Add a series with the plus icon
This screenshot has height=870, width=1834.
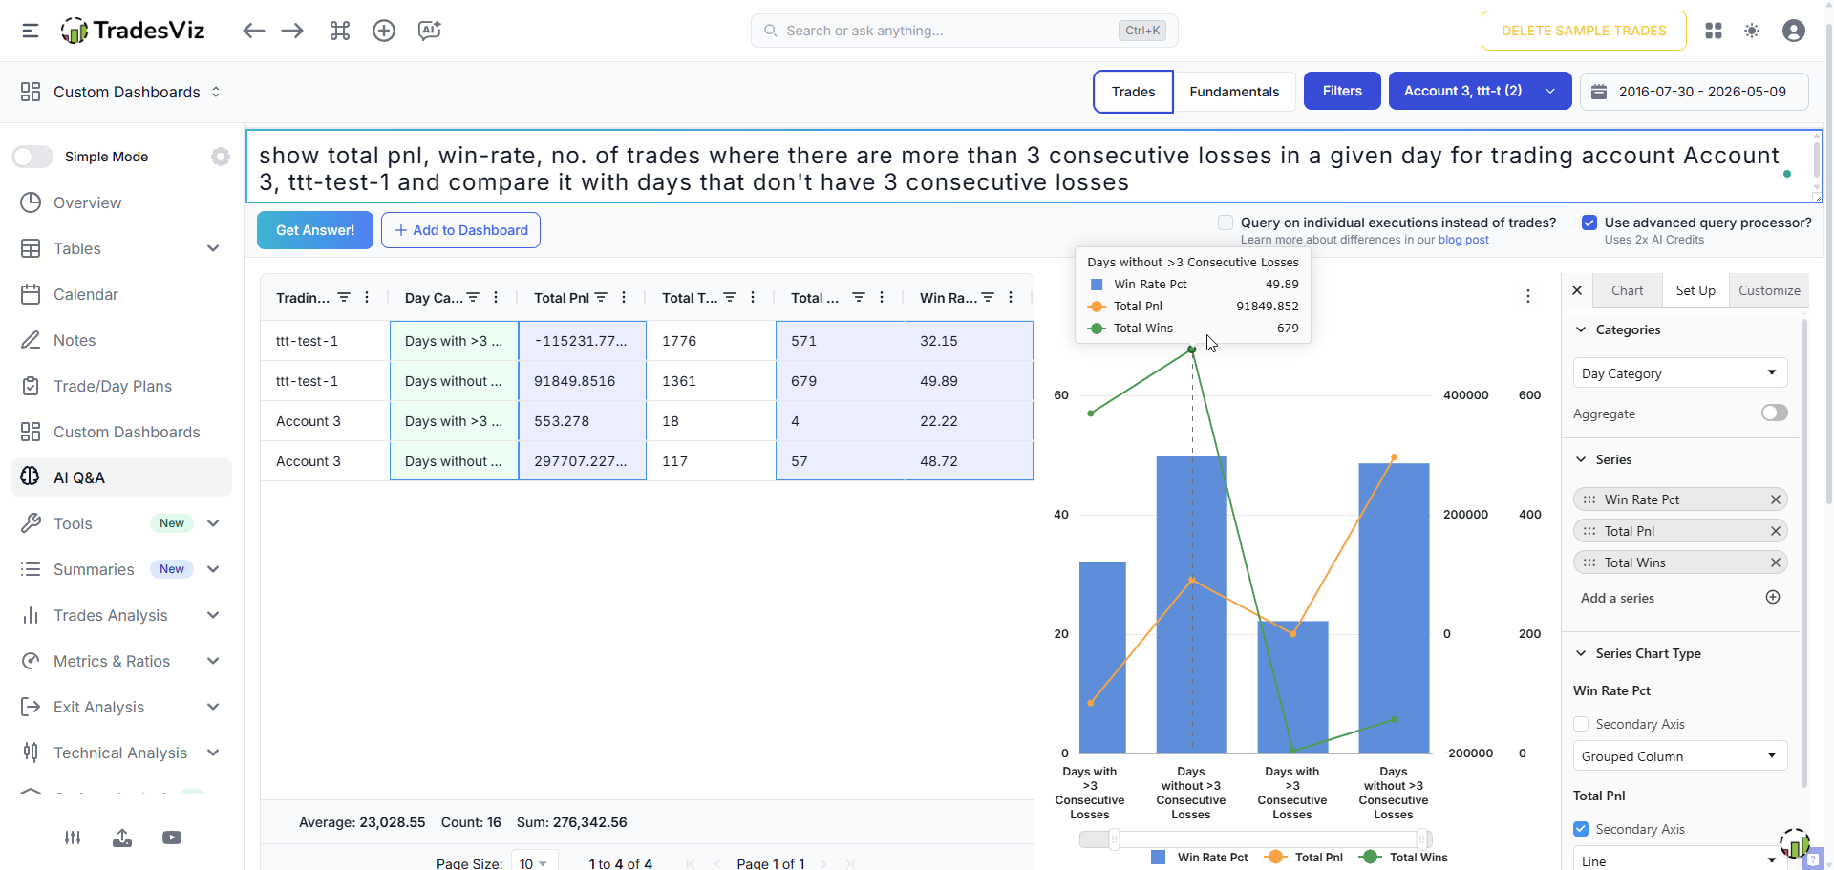[1773, 597]
